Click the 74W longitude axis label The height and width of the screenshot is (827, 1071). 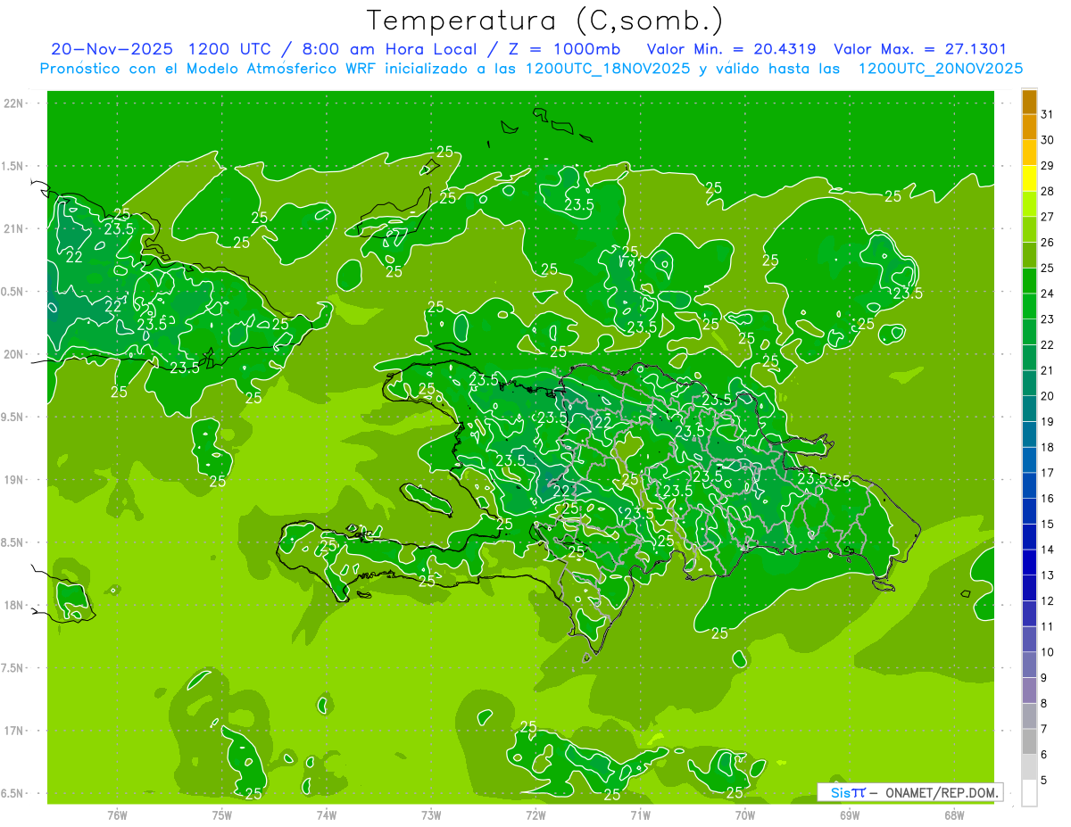(x=327, y=815)
